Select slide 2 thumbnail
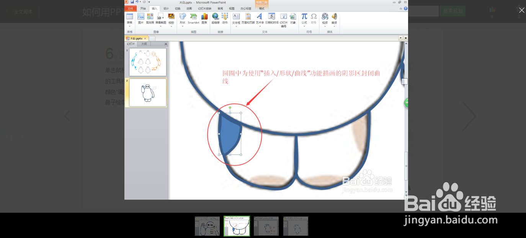 (148, 92)
